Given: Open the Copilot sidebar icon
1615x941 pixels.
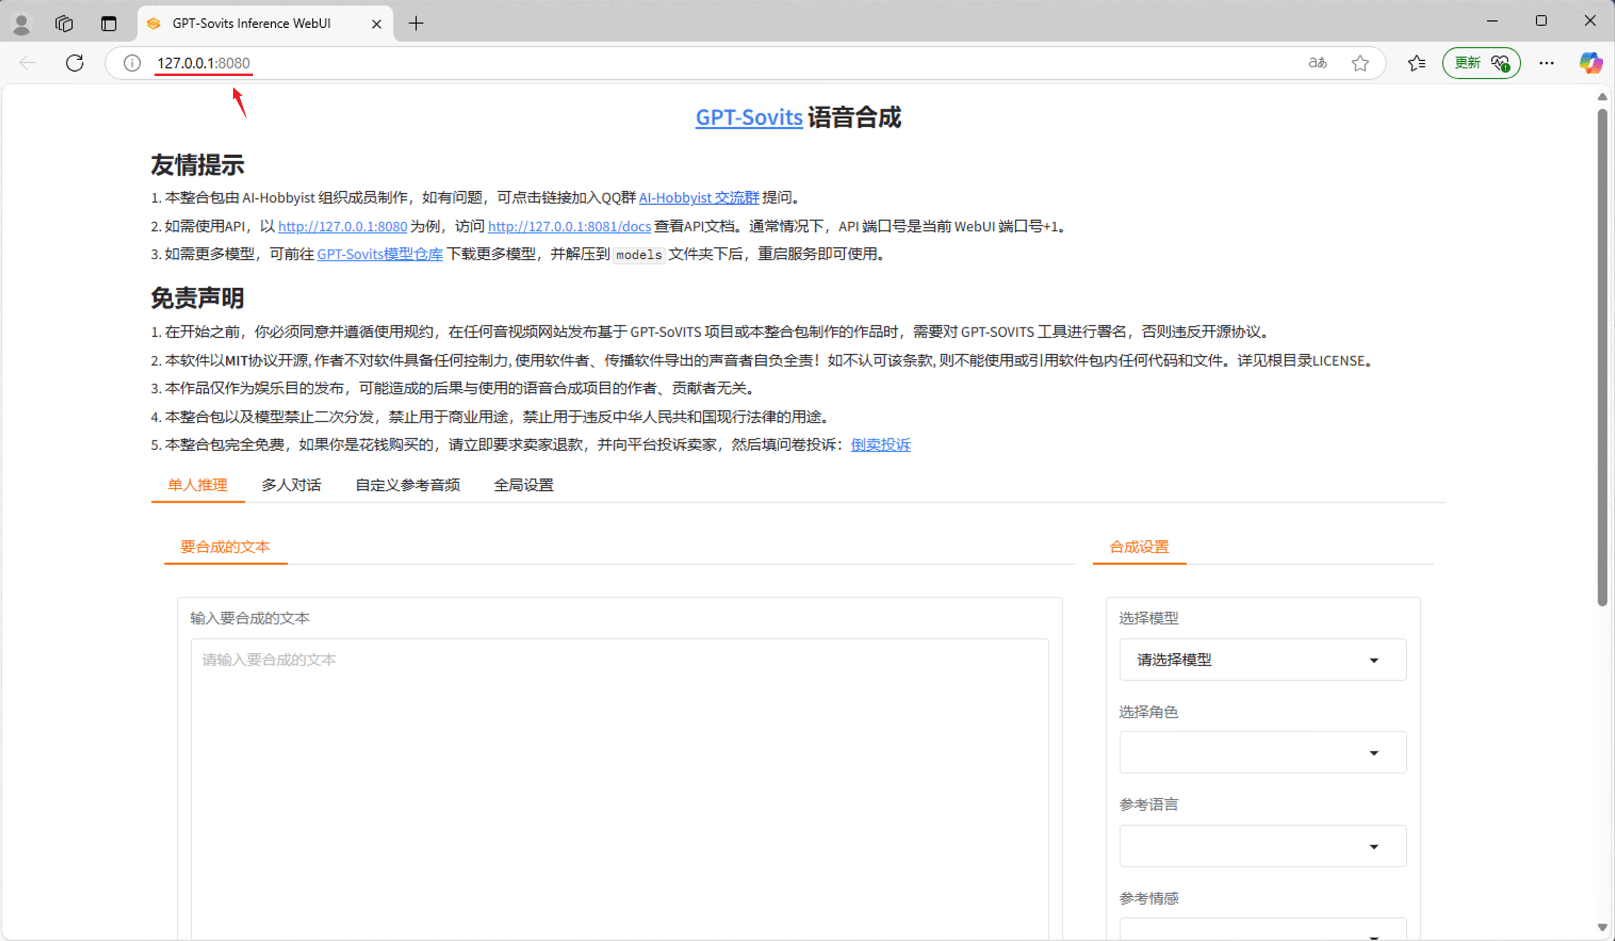Looking at the screenshot, I should coord(1590,63).
